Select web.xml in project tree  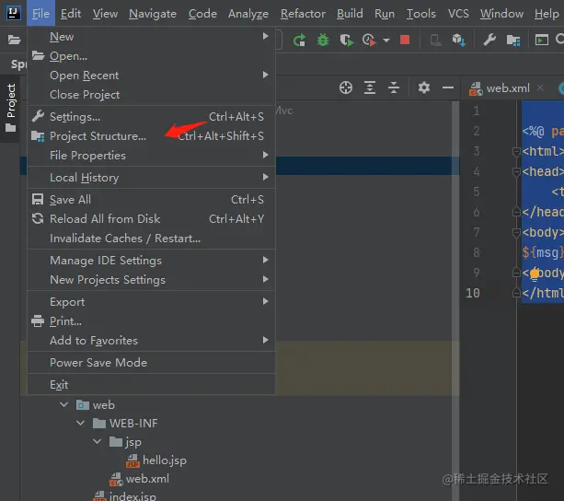140,479
